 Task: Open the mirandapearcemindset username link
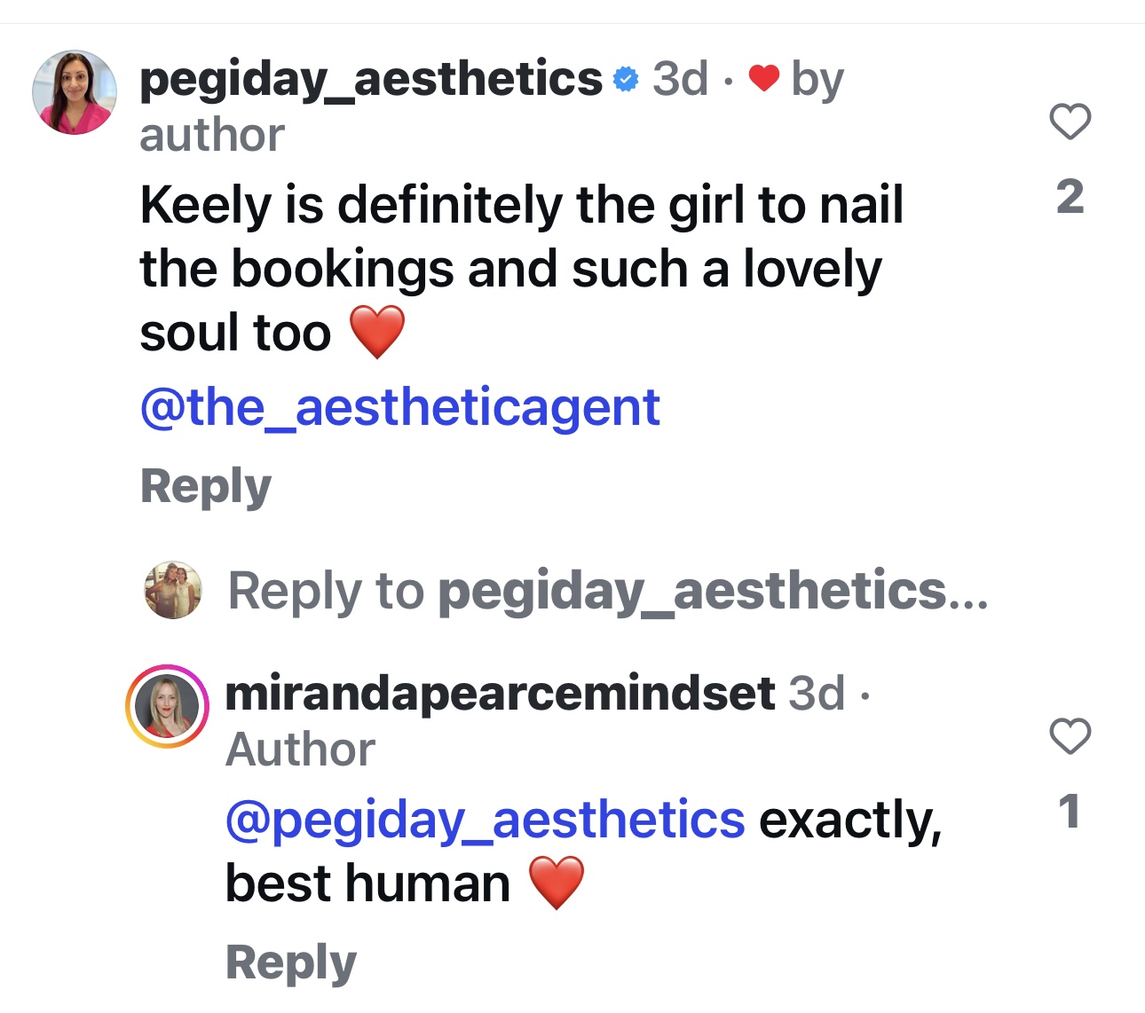[x=501, y=693]
